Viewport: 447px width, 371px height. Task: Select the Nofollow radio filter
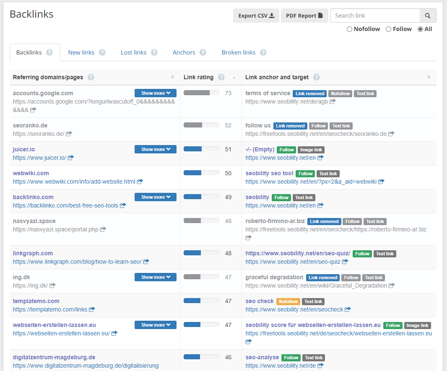[x=349, y=29]
